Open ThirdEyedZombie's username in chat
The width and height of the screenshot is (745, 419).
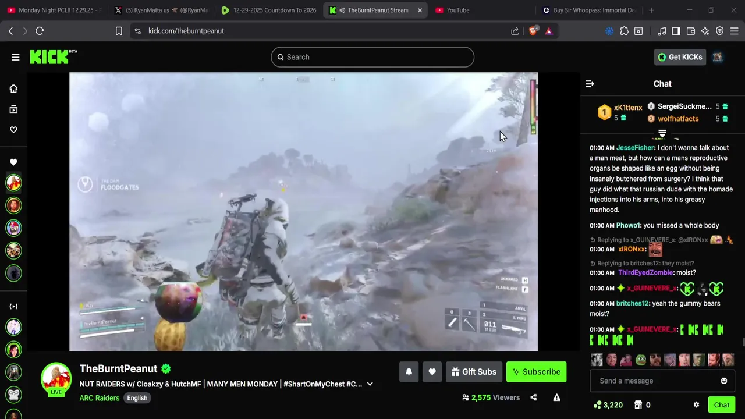click(x=646, y=272)
